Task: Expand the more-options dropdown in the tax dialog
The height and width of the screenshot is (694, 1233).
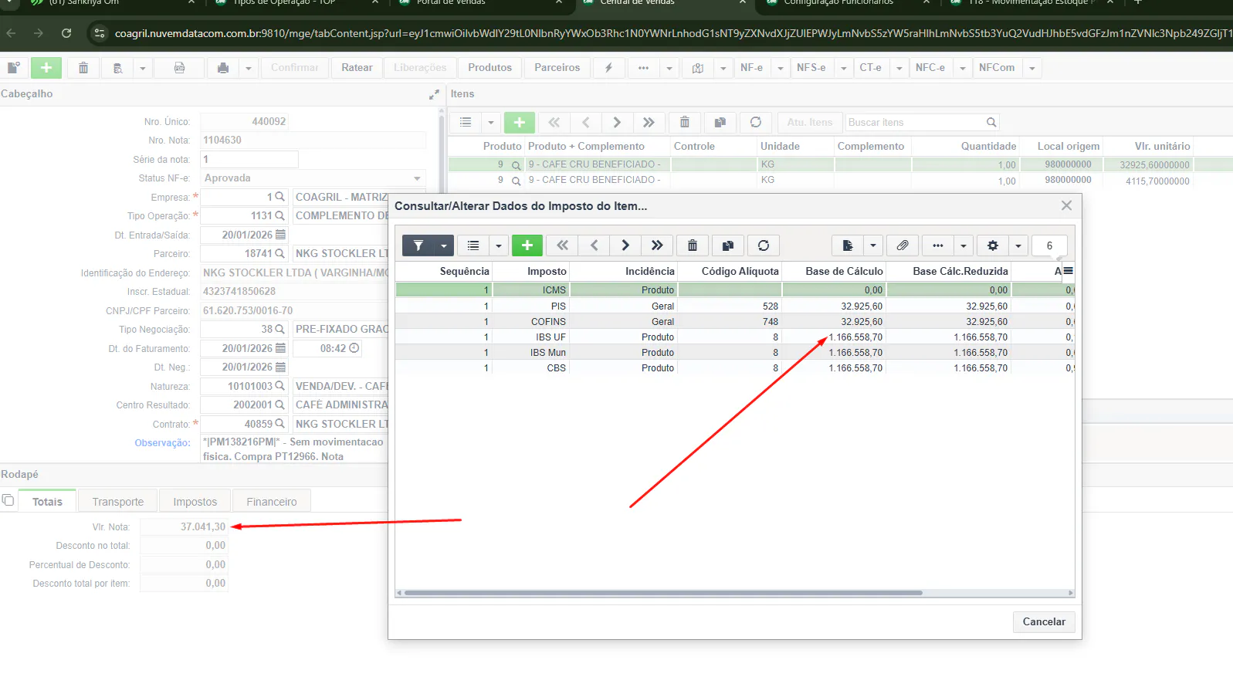Action: tap(964, 245)
